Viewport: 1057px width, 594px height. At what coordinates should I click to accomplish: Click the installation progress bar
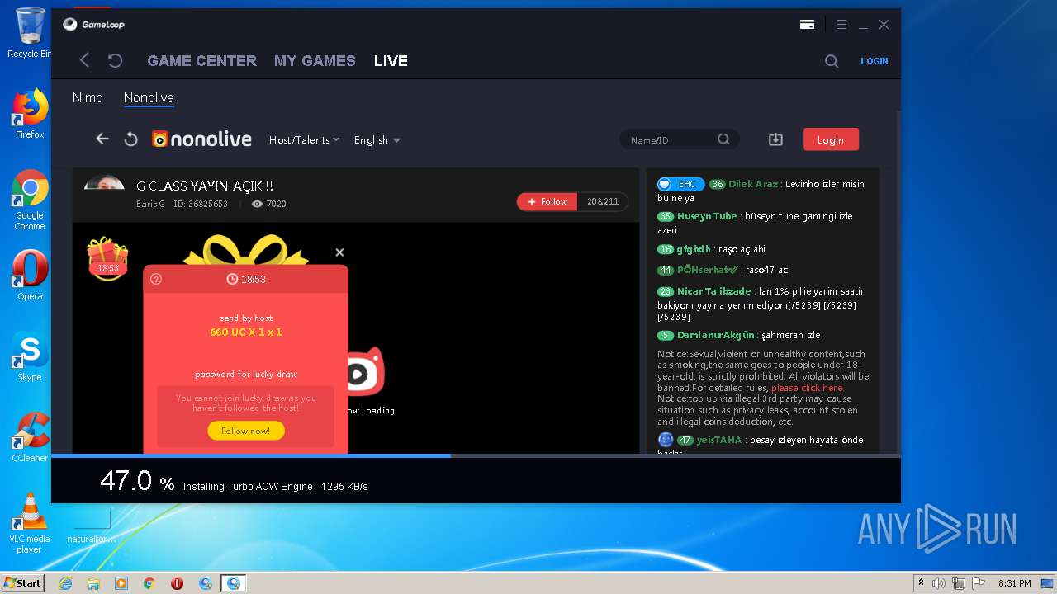point(476,455)
